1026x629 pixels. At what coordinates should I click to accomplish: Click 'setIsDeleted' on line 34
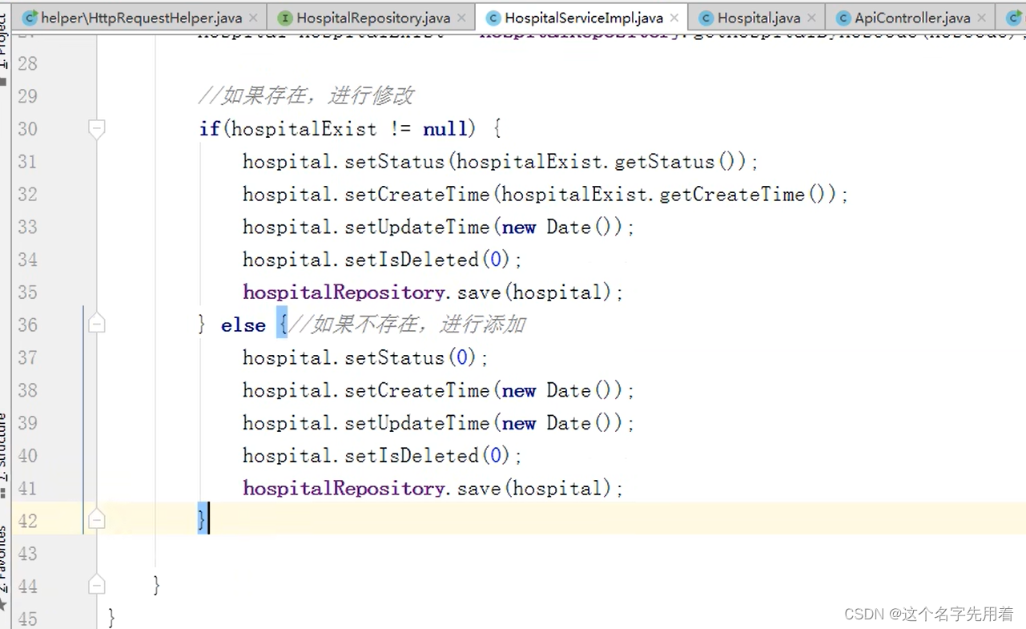(x=412, y=260)
